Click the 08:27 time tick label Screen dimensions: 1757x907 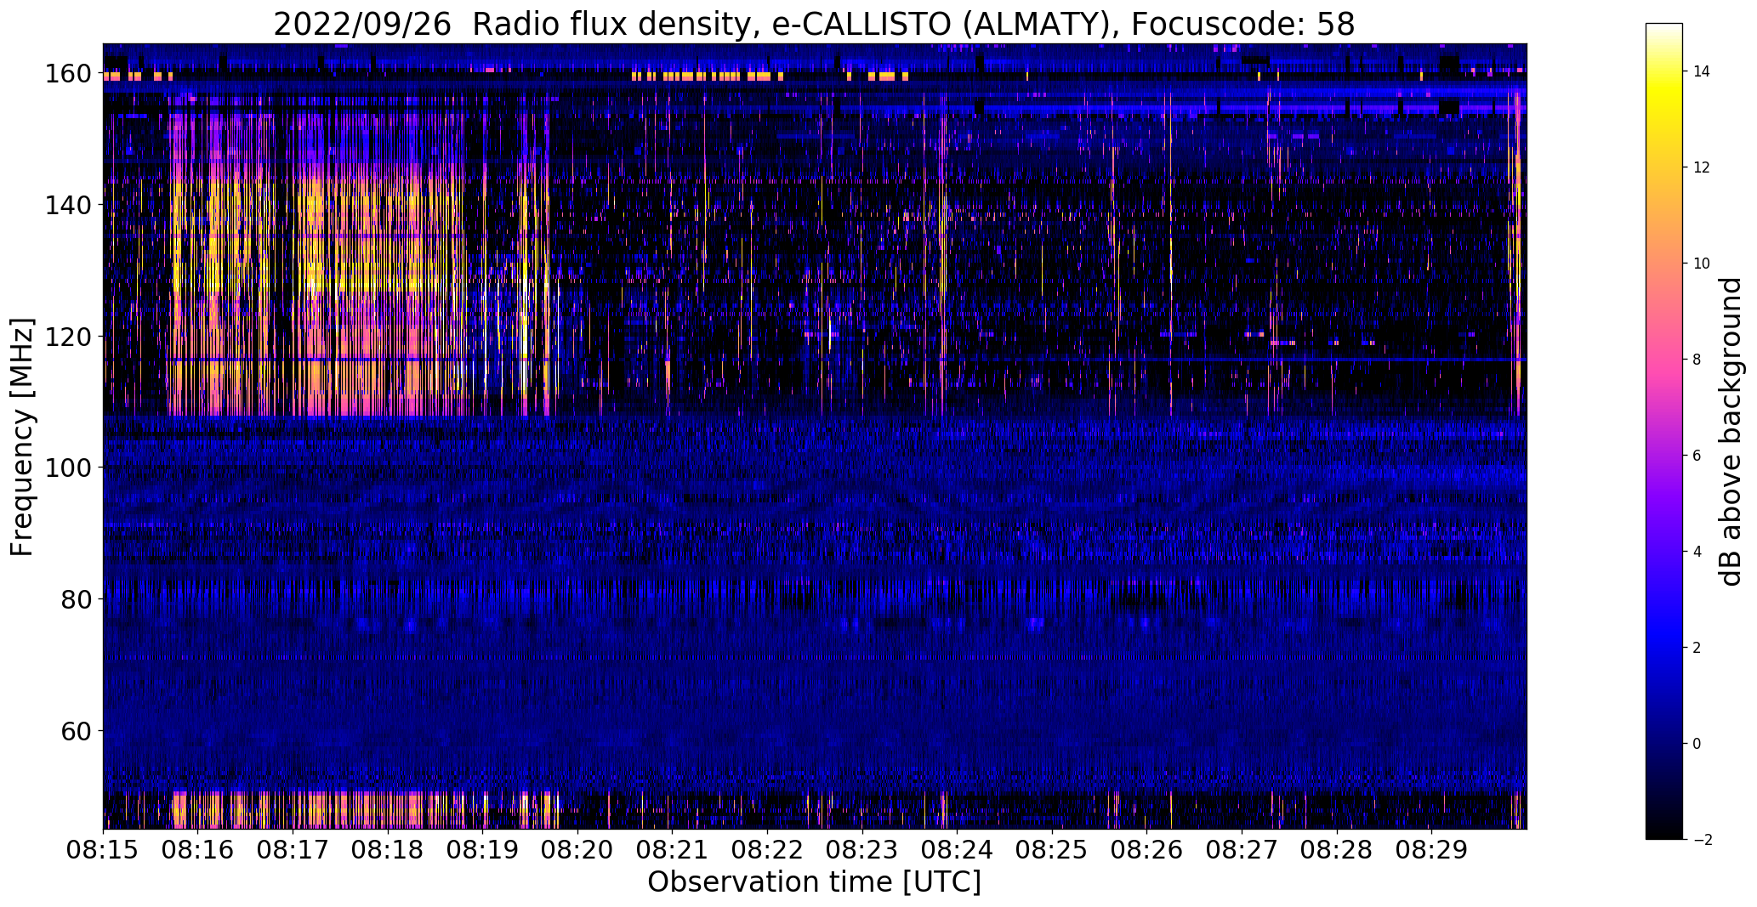[1242, 849]
